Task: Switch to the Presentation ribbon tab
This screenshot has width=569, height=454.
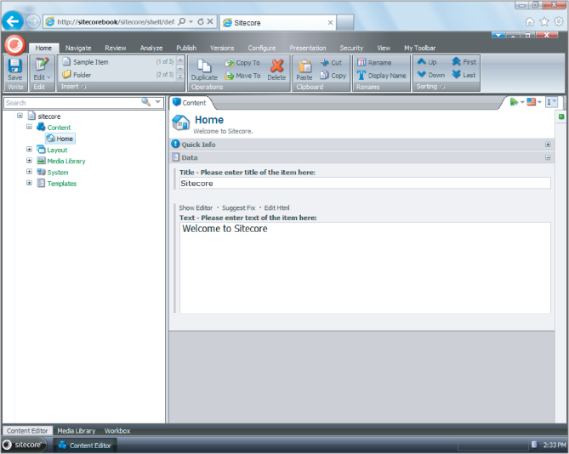Action: [307, 48]
